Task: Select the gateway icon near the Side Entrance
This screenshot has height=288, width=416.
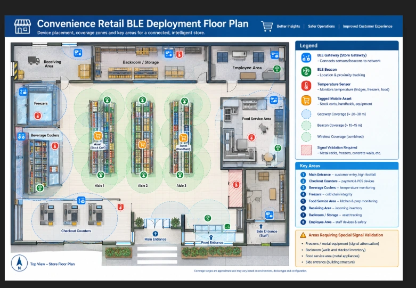Action: tap(270, 215)
